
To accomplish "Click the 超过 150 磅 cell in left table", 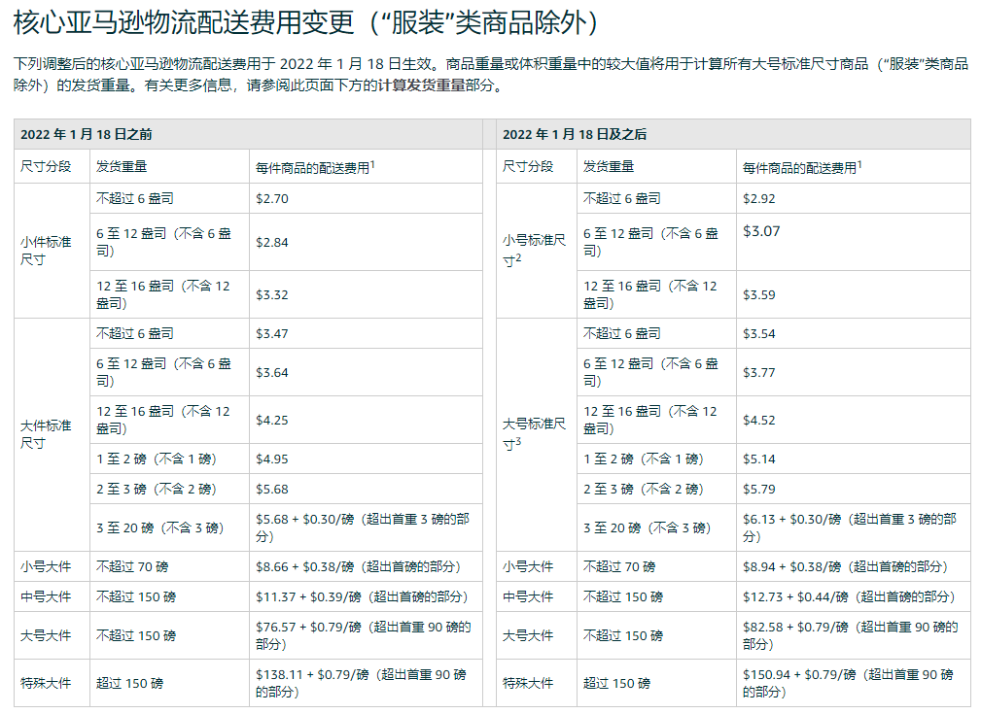I will point(127,682).
